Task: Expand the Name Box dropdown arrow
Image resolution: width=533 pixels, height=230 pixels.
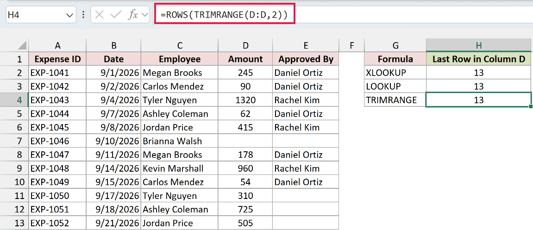Action: [x=69, y=15]
